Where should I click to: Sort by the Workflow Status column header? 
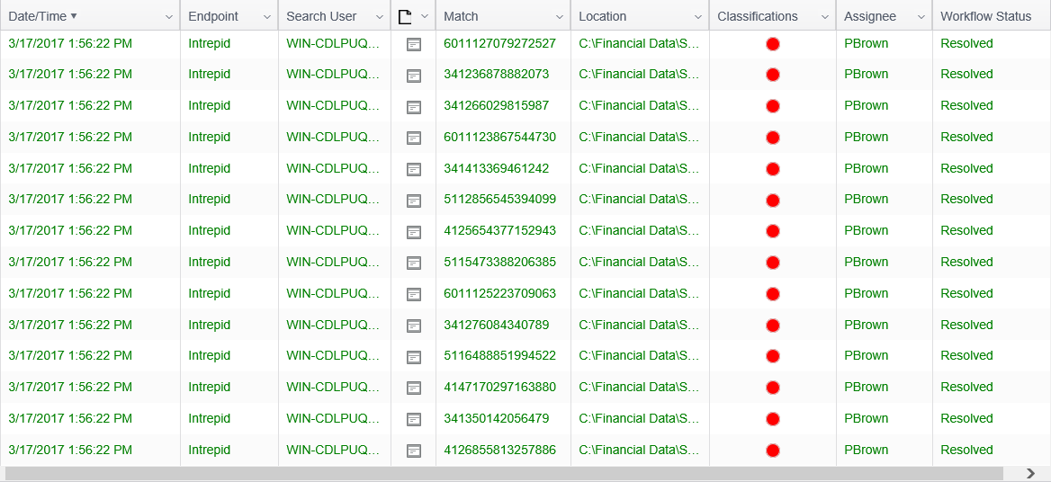click(985, 16)
